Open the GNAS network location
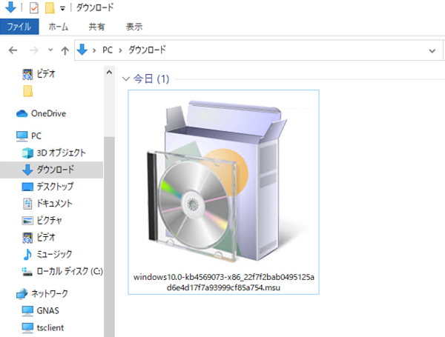The width and height of the screenshot is (445, 337). pyautogui.click(x=47, y=310)
